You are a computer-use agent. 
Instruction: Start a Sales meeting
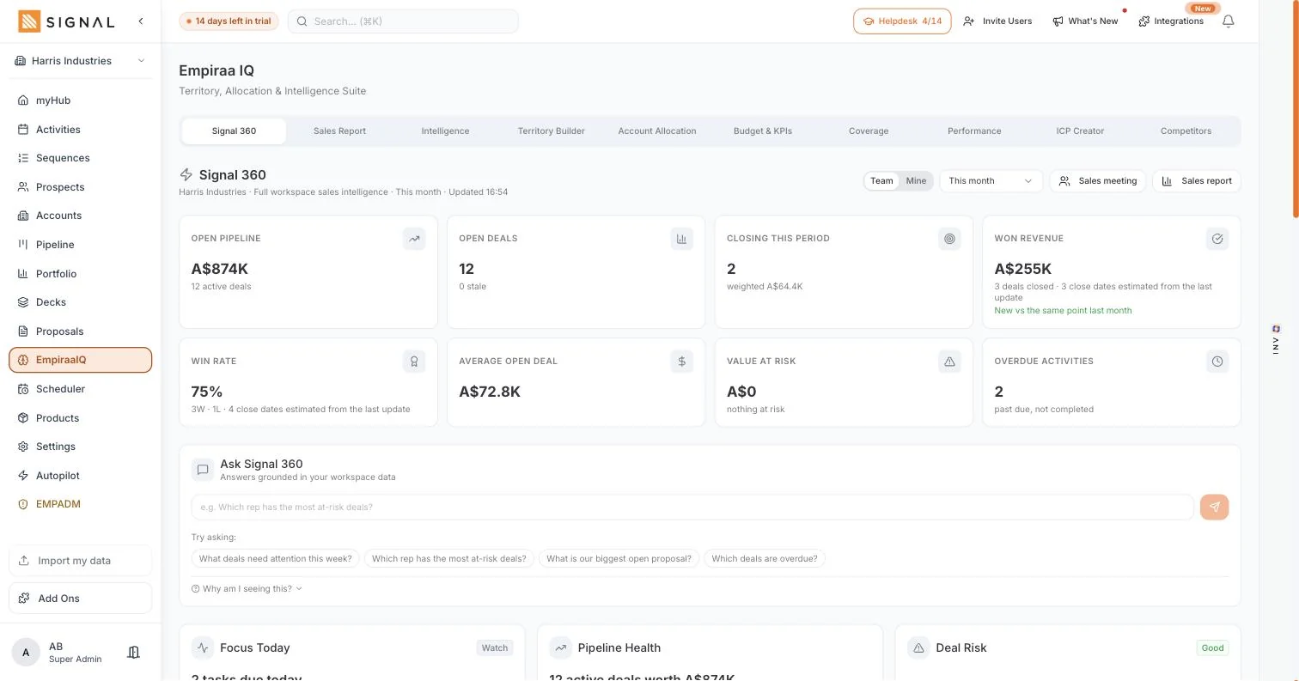[x=1098, y=181]
